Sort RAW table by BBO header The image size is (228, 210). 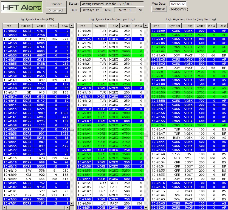coord(64,26)
